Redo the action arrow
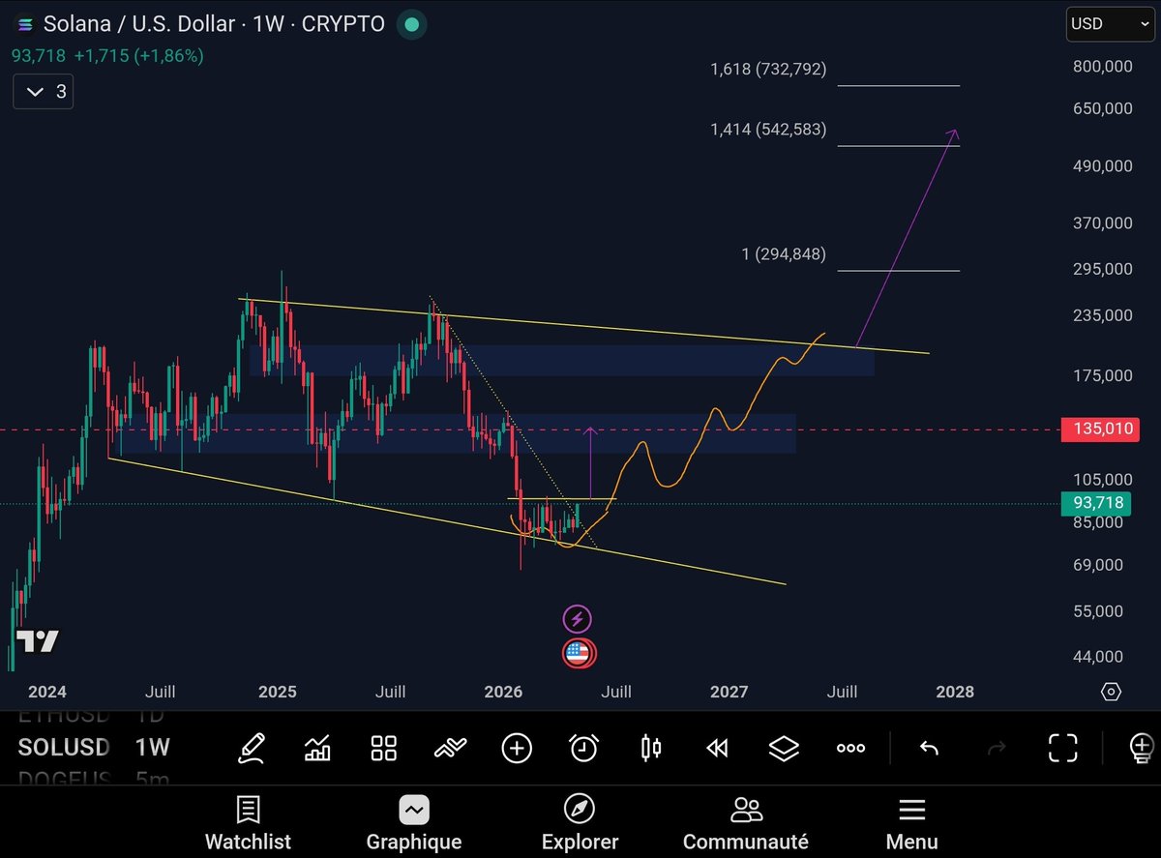This screenshot has width=1161, height=858. (997, 748)
